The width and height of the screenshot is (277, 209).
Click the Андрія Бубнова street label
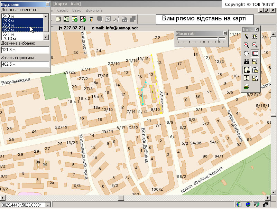coord(234,126)
